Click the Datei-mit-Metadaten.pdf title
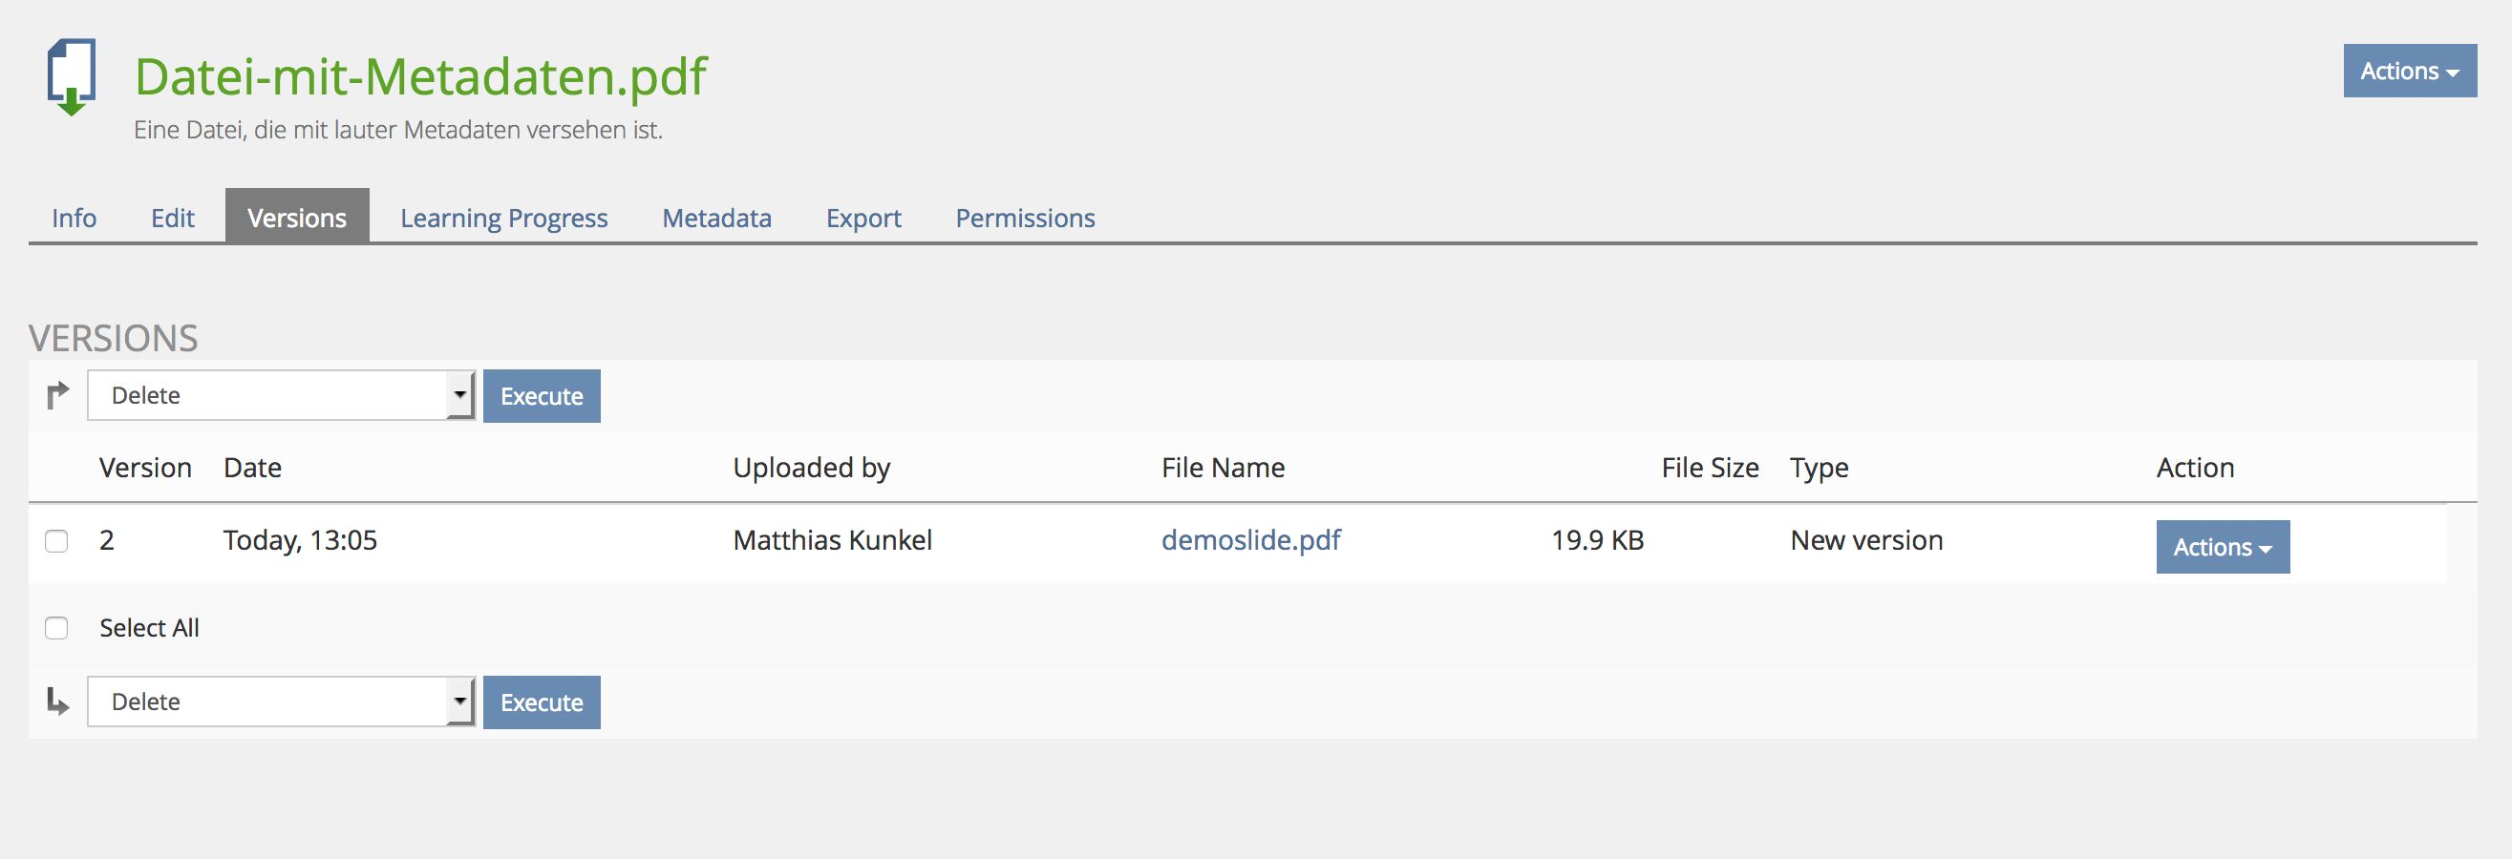2512x859 pixels. [420, 77]
